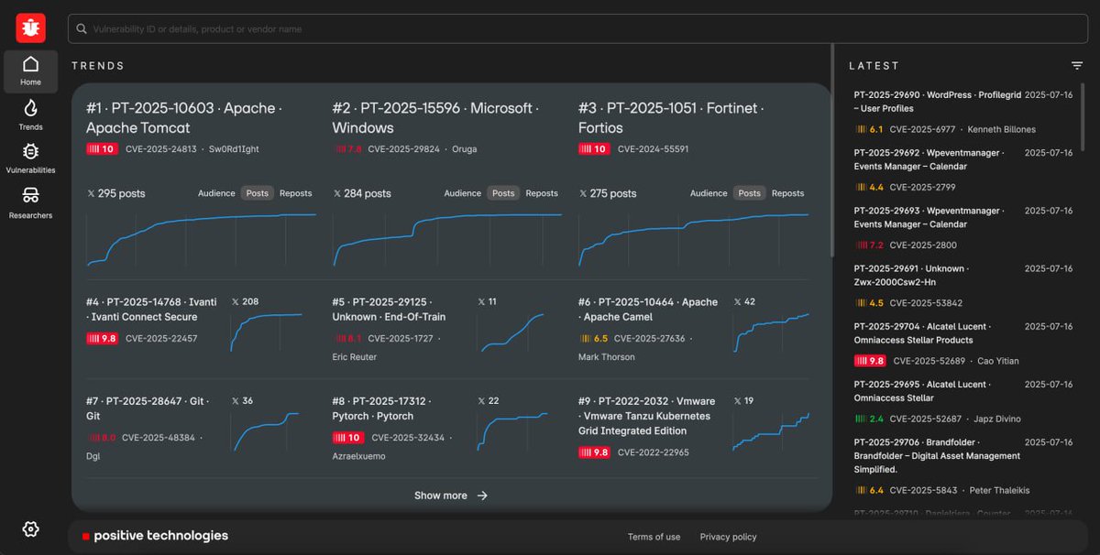Click the positive technologies logo

pos(155,536)
